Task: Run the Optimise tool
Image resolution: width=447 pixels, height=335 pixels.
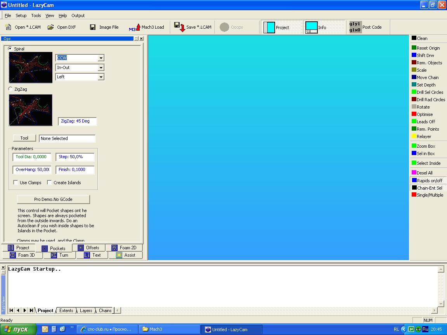Action: [x=422, y=114]
